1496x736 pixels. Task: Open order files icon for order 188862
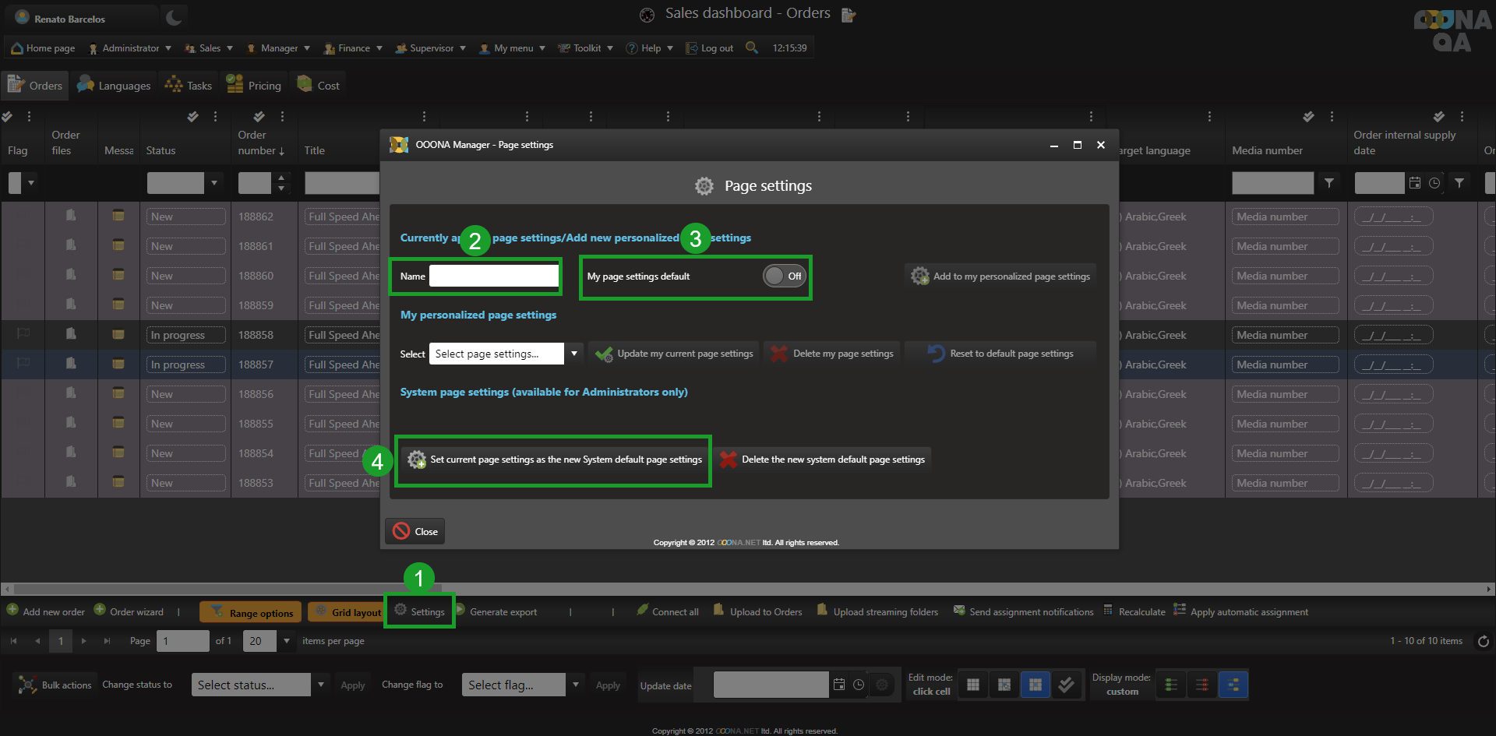[71, 216]
